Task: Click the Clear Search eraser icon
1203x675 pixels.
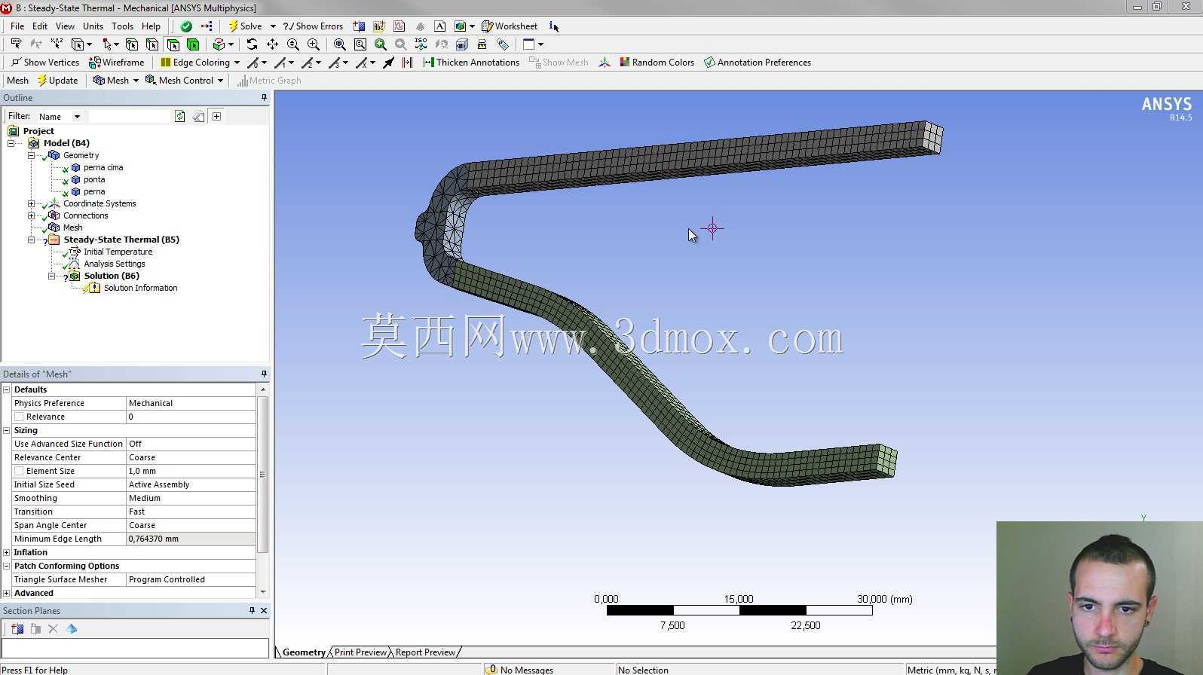Action: coord(198,116)
